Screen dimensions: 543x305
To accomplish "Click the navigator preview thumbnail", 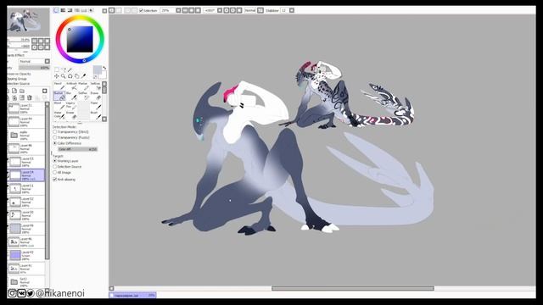I will 28,21.
